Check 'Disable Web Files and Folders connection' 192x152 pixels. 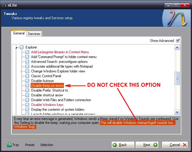(27, 100)
